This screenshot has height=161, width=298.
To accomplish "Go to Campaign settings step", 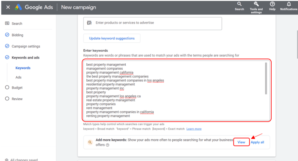I will coord(26,46).
